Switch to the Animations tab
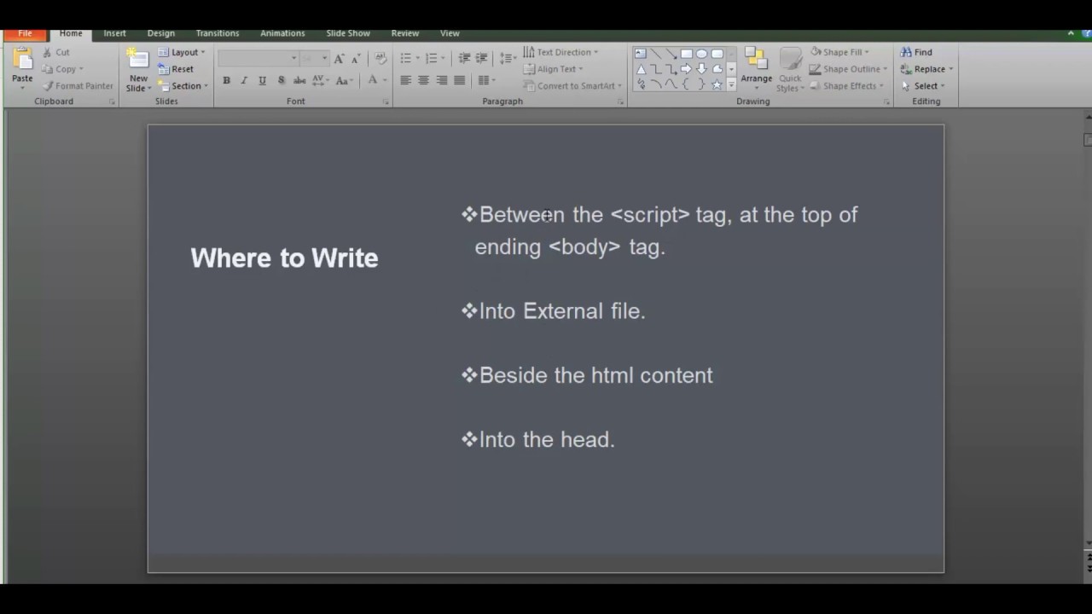 click(282, 33)
